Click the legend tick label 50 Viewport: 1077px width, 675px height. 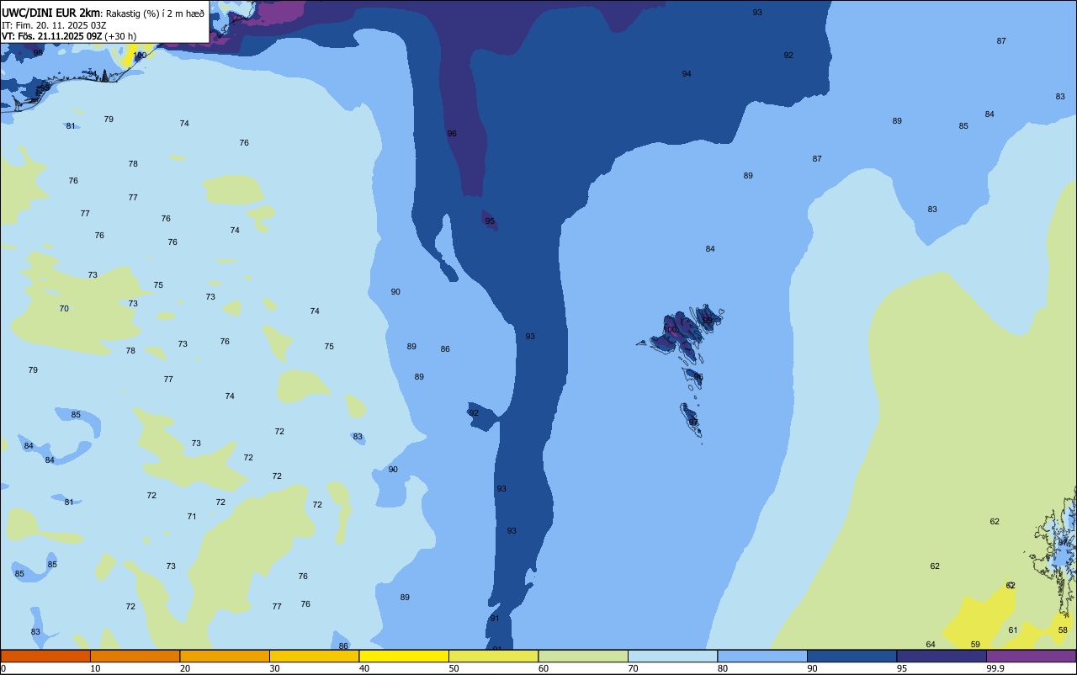pyautogui.click(x=454, y=668)
